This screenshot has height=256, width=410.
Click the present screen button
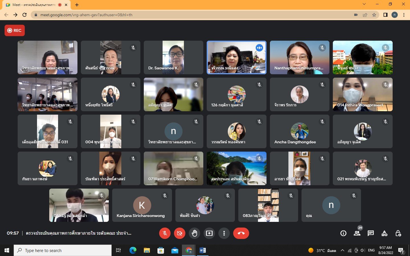pyautogui.click(x=209, y=233)
